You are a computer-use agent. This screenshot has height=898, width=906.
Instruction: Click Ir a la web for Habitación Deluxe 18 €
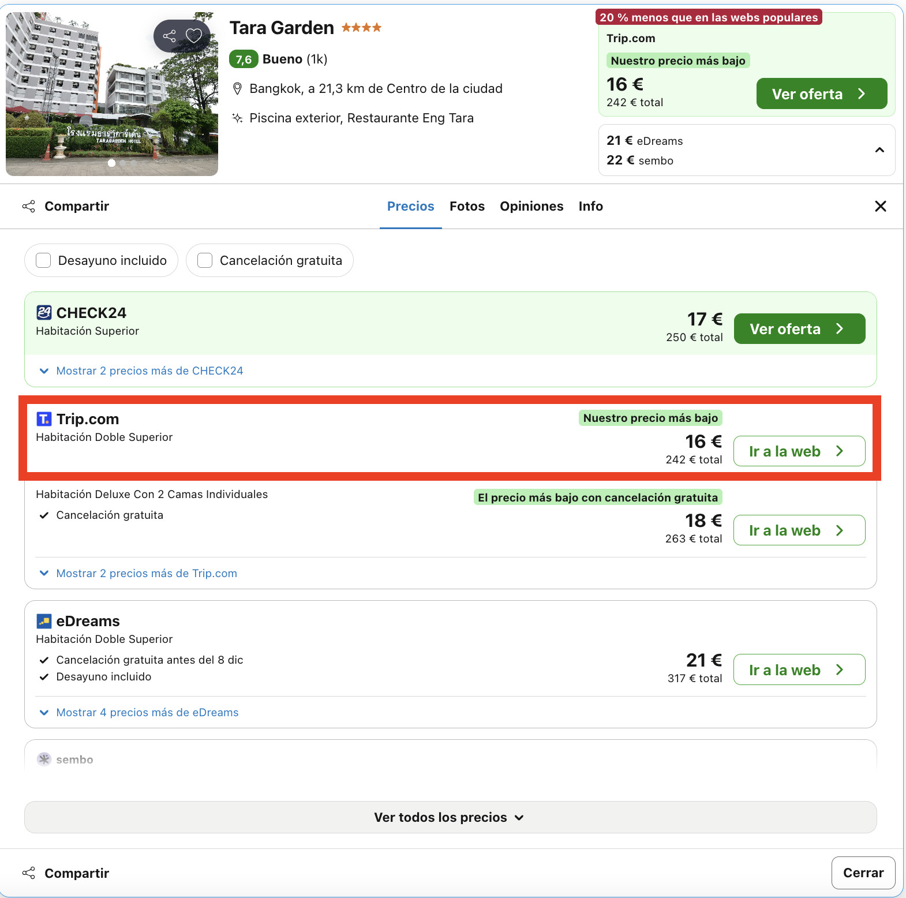799,530
